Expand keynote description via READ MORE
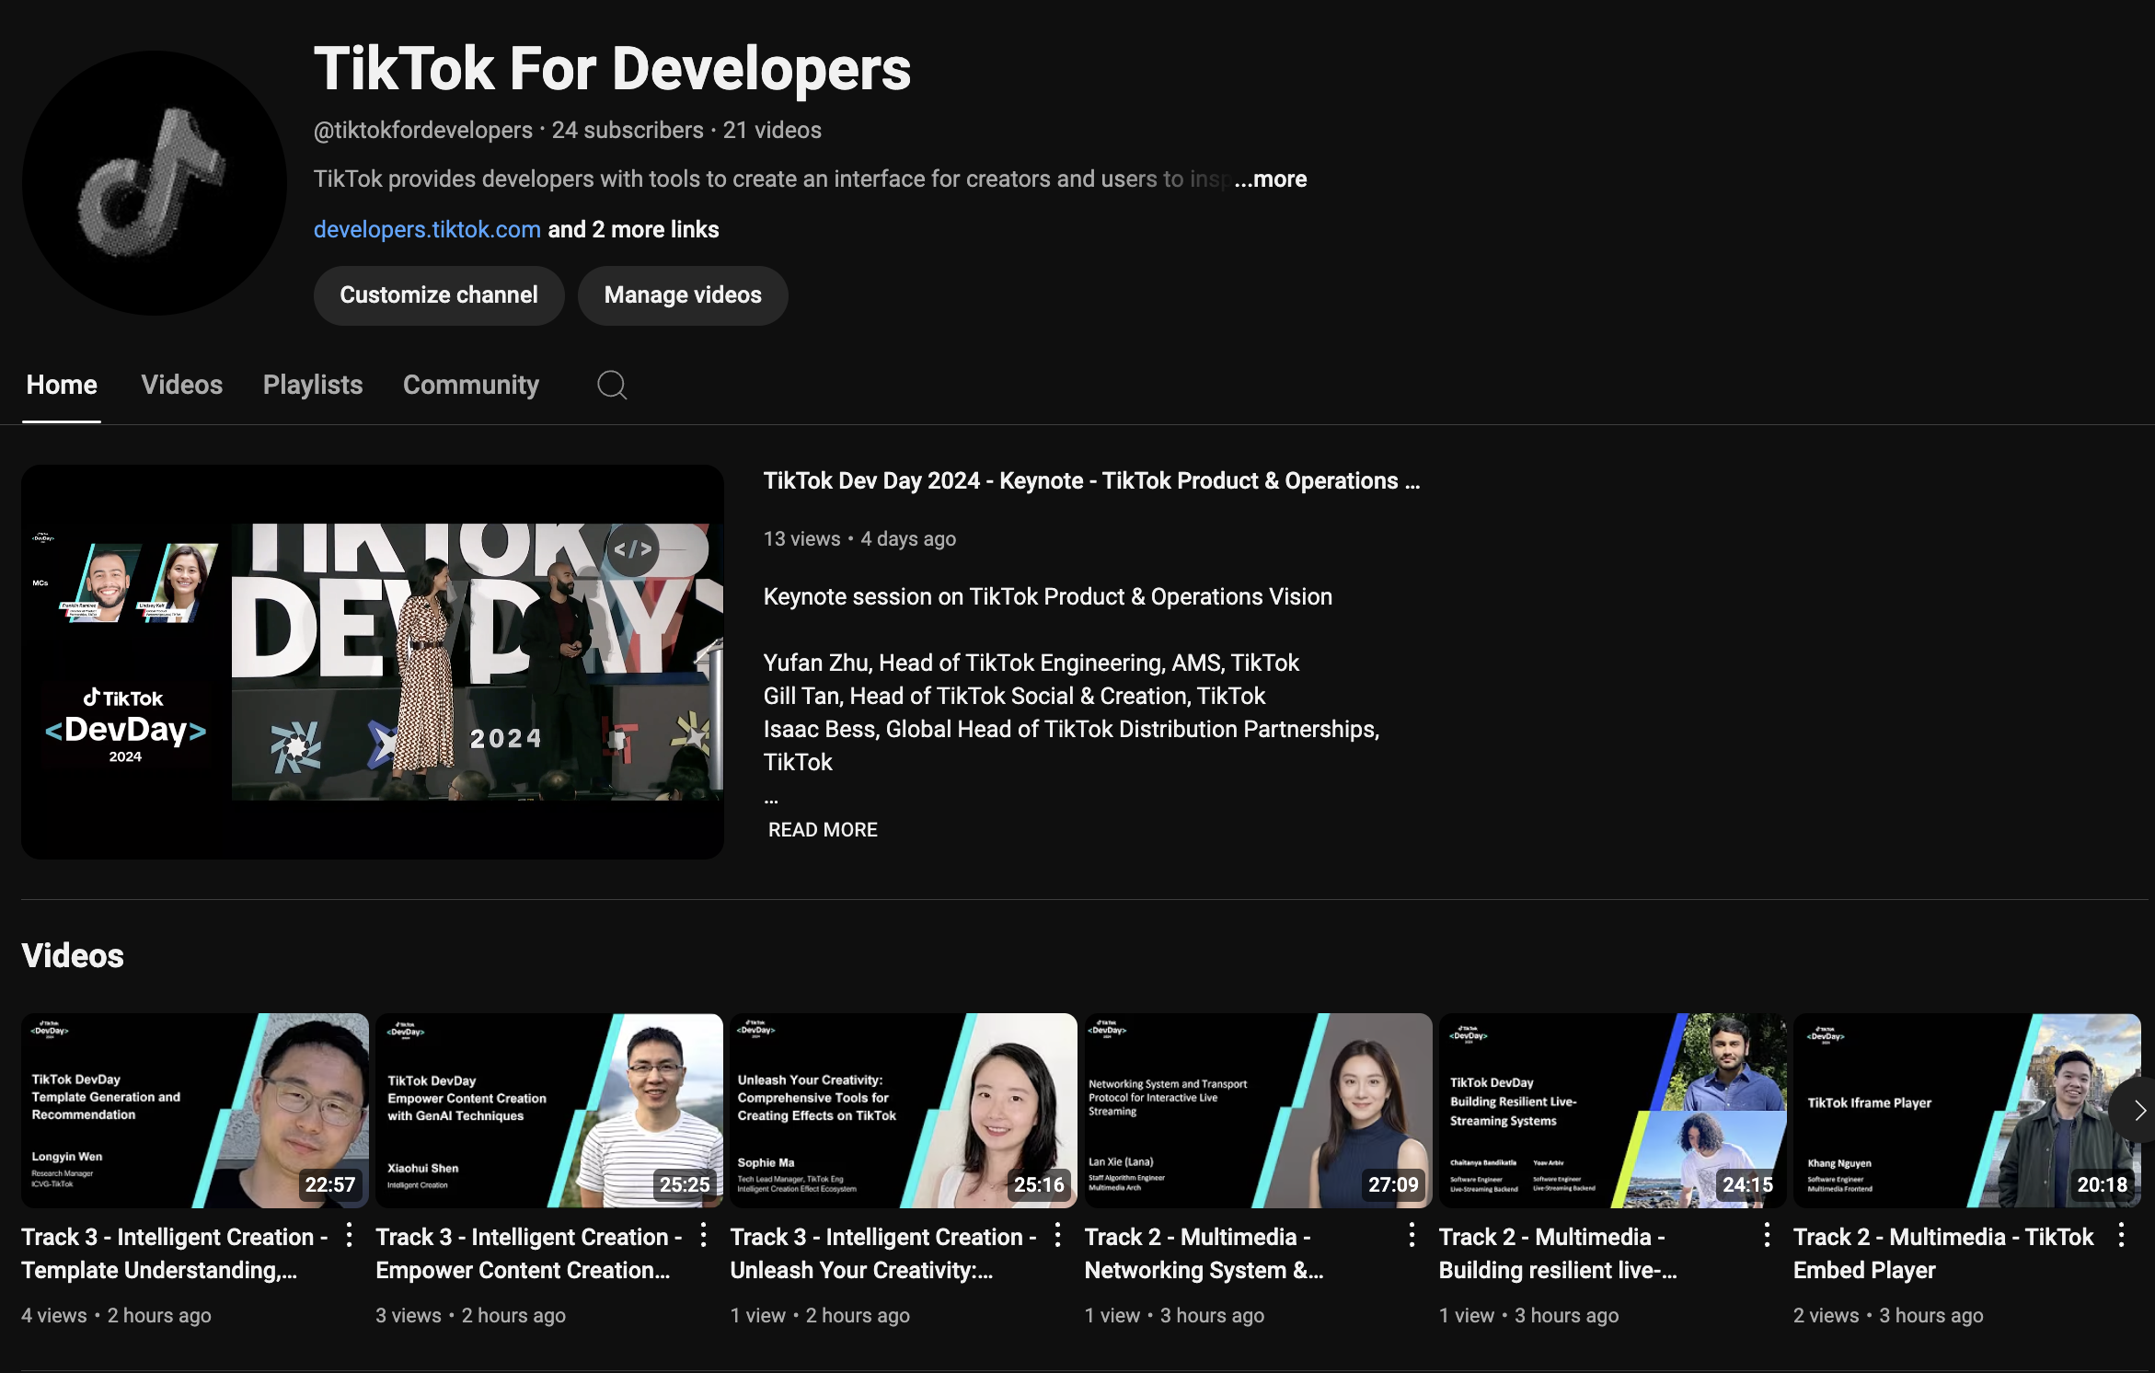This screenshot has width=2155, height=1373. (x=823, y=830)
